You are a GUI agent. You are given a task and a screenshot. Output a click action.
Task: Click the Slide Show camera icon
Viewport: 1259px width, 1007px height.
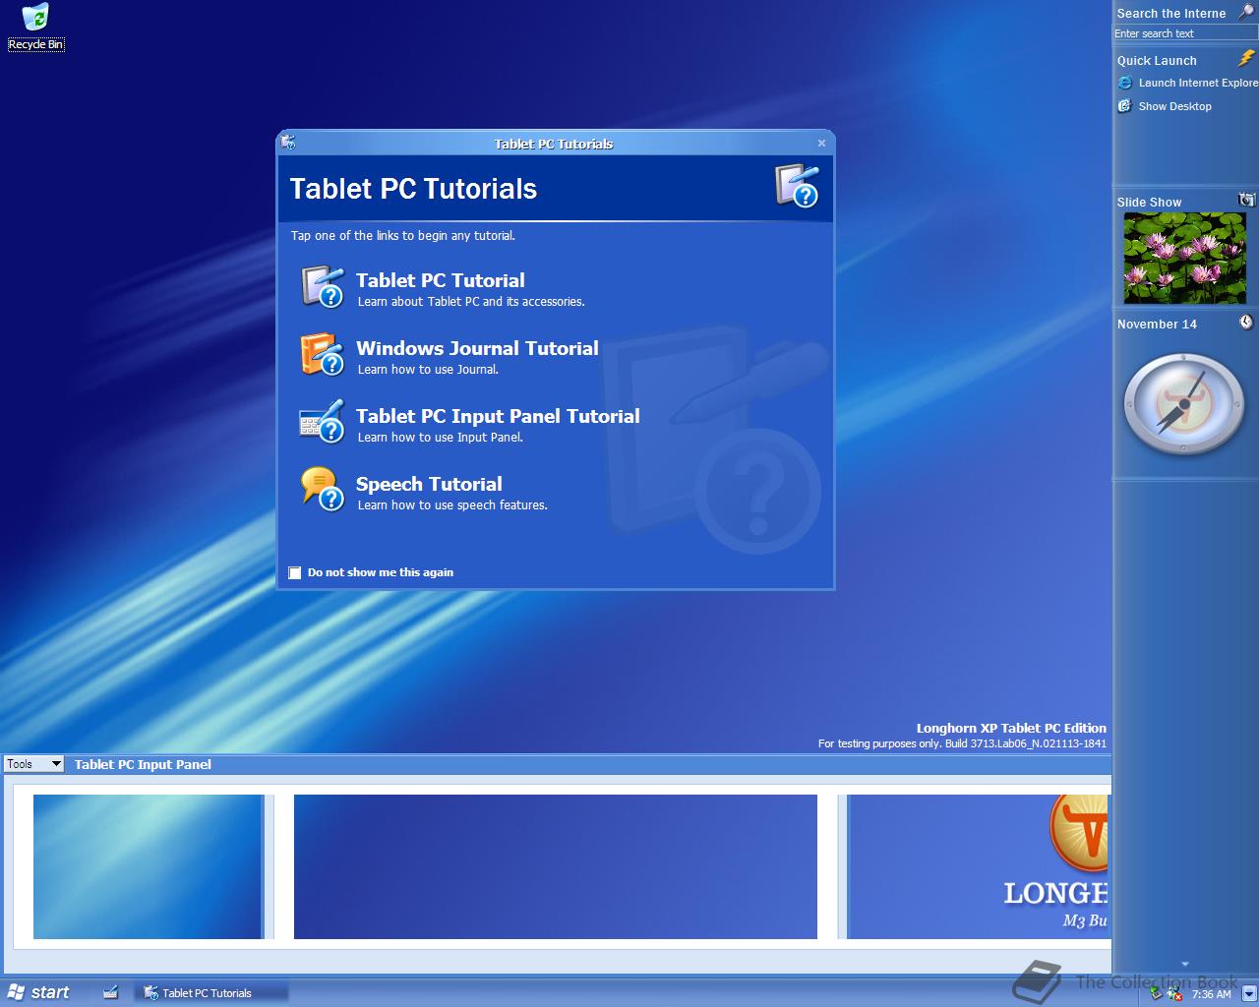[1246, 200]
